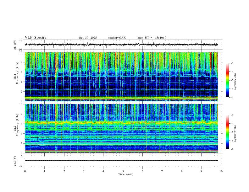Click the ch.2 spectrogram color scale bar

[227, 132]
